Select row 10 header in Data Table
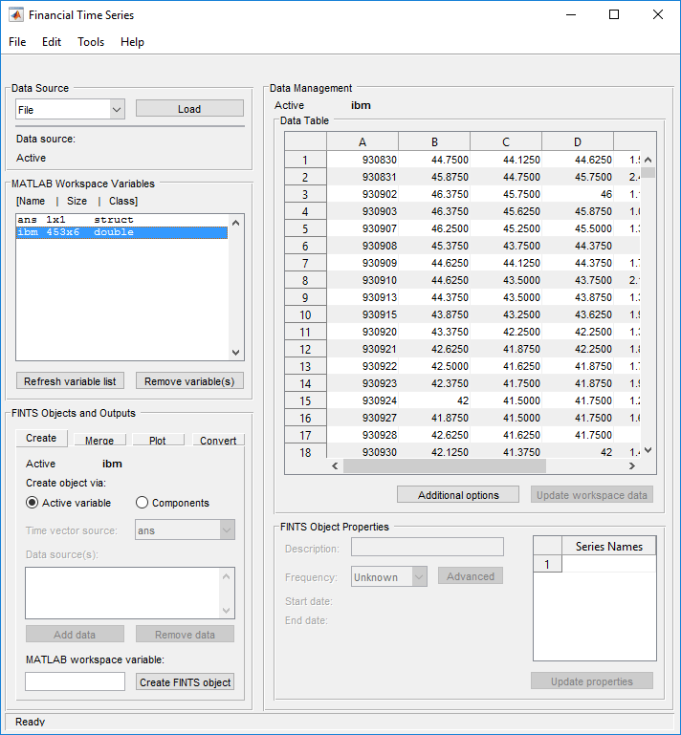The width and height of the screenshot is (681, 735). [x=305, y=315]
